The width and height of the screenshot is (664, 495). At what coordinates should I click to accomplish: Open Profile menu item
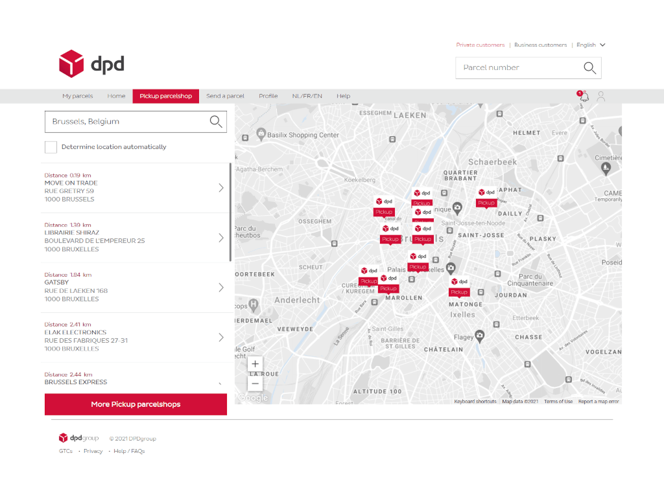268,96
